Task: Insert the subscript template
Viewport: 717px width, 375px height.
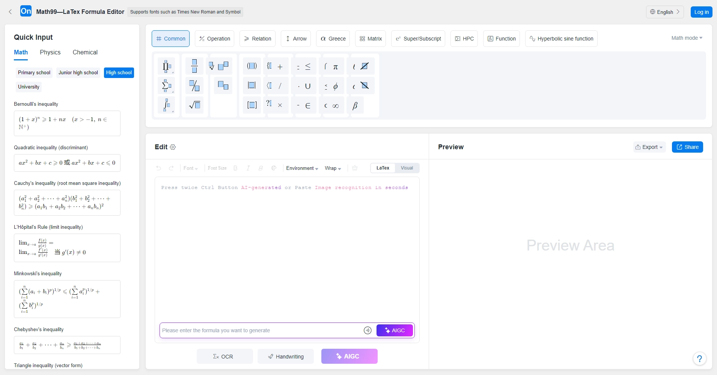Action: click(223, 86)
